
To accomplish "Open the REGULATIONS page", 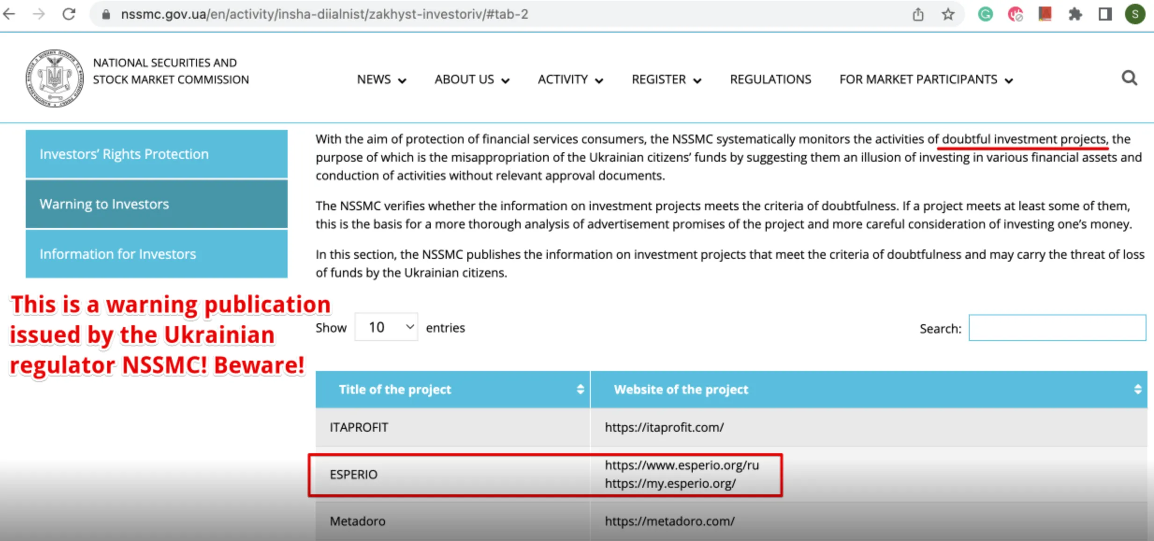I will click(x=770, y=80).
